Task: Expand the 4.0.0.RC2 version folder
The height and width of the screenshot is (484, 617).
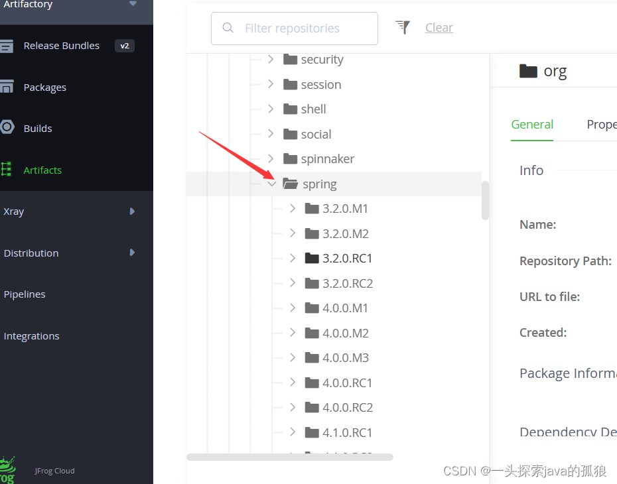Action: point(293,407)
